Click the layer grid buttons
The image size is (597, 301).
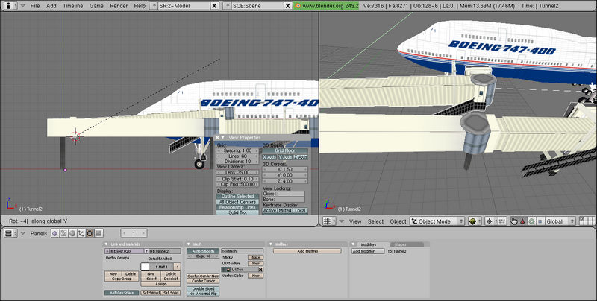coord(587,221)
